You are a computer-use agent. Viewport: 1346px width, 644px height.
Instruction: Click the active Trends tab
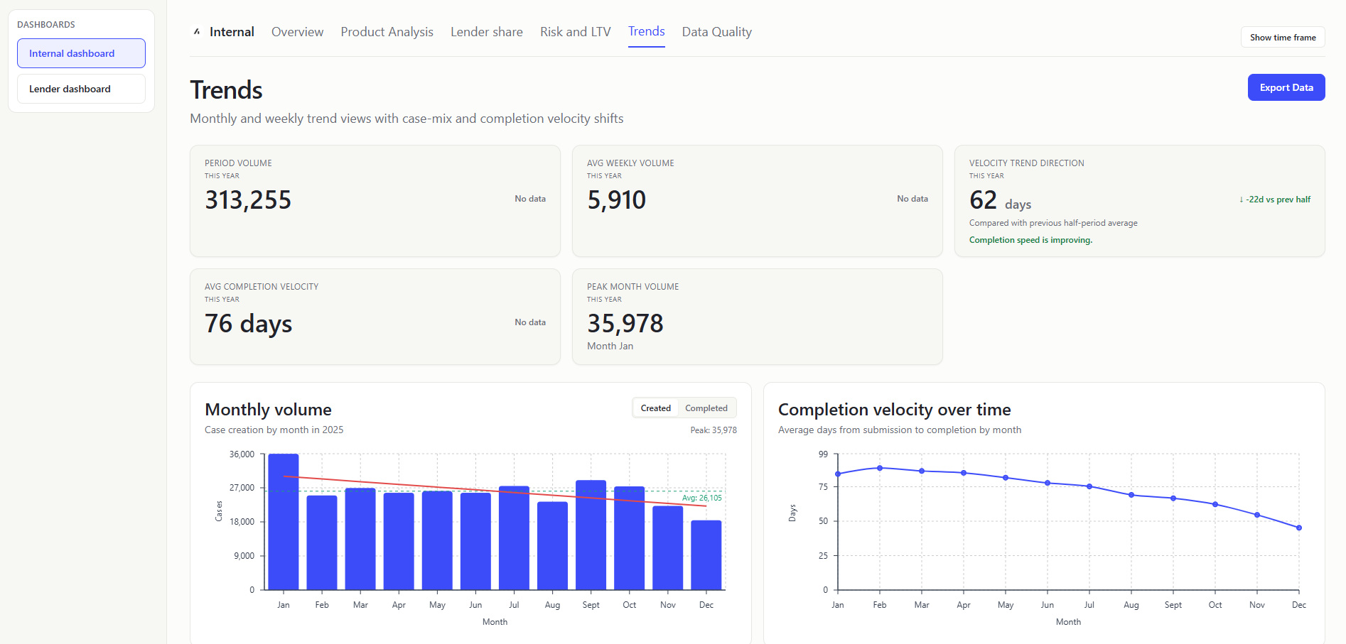tap(646, 31)
